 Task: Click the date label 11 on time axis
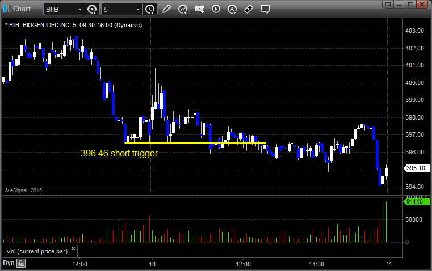pos(389,264)
